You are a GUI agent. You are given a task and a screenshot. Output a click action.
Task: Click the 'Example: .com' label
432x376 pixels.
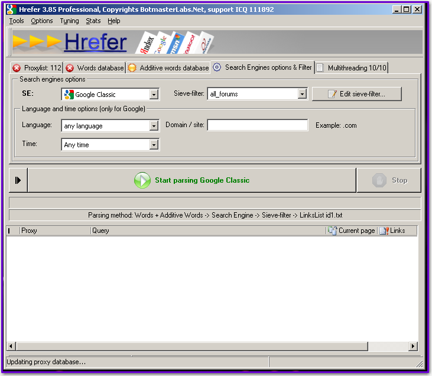click(336, 125)
